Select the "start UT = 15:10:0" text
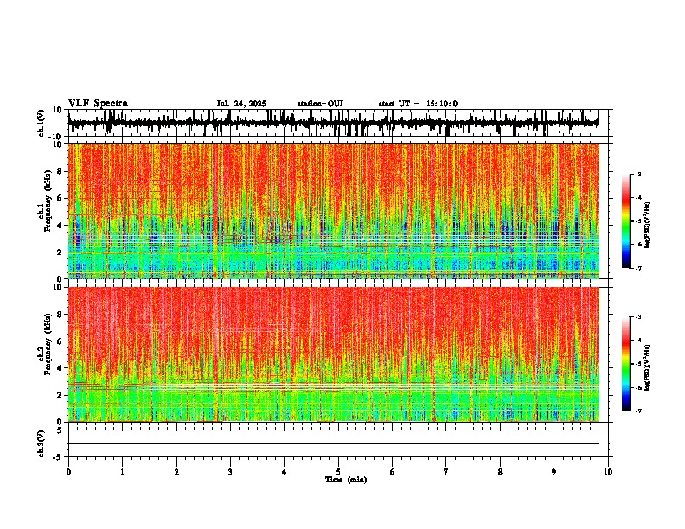The width and height of the screenshot is (685, 529). (x=418, y=104)
